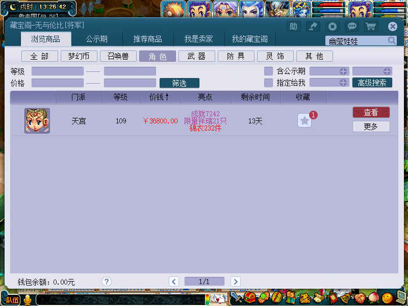Click the 价格 minimum input field

pos(58,83)
